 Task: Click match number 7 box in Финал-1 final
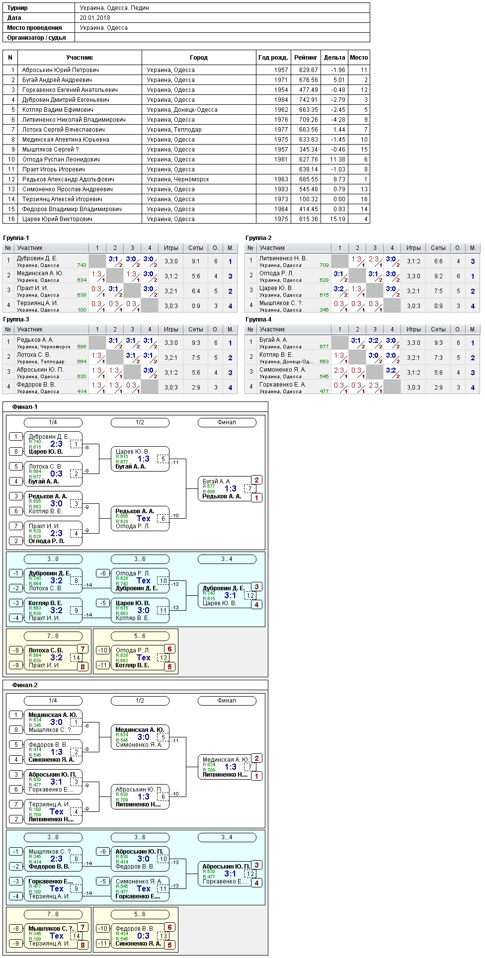250,489
